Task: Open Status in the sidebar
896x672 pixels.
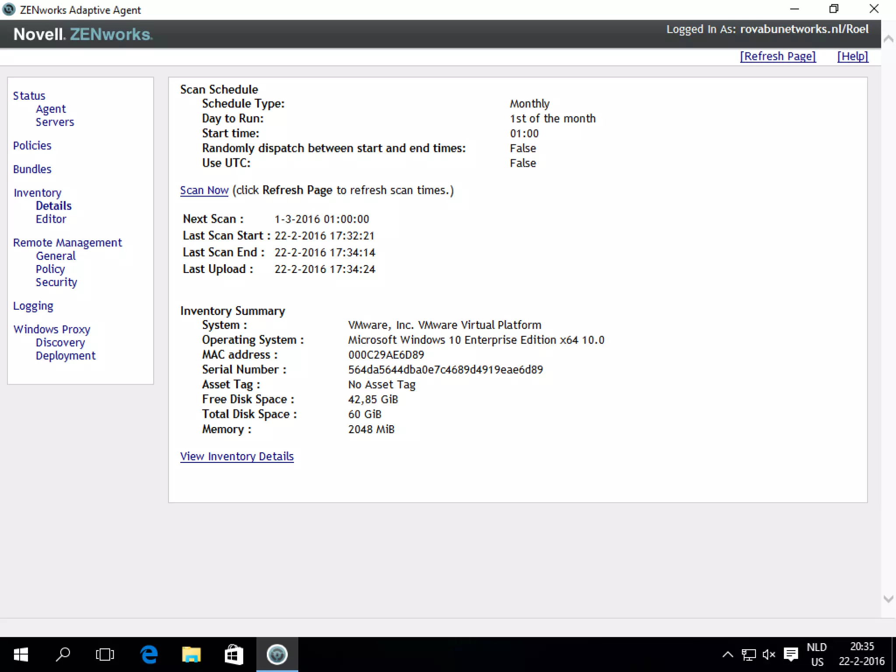Action: tap(29, 96)
